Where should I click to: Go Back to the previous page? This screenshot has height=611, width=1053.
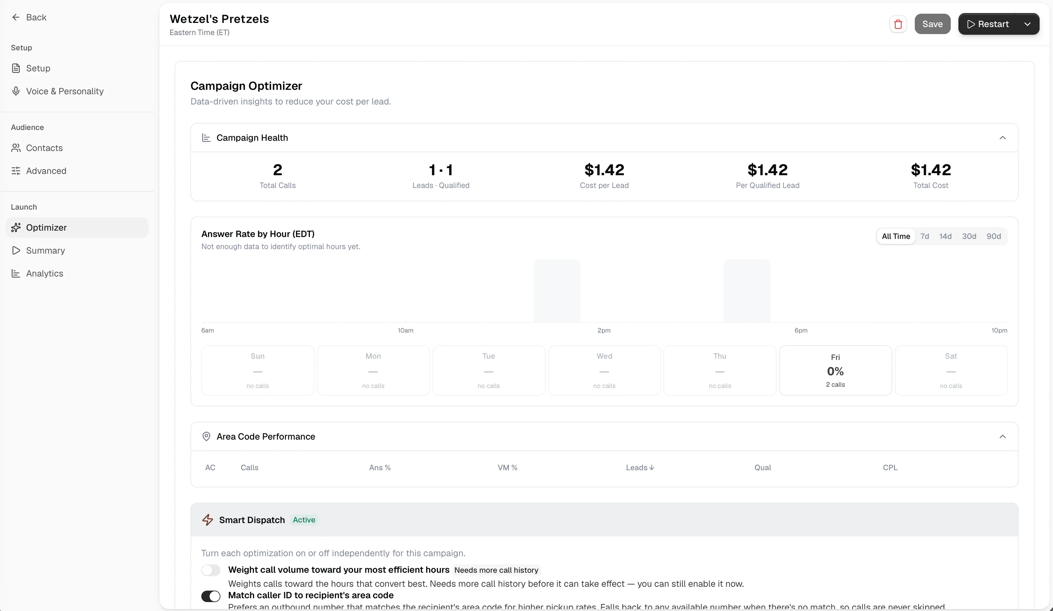pos(29,17)
